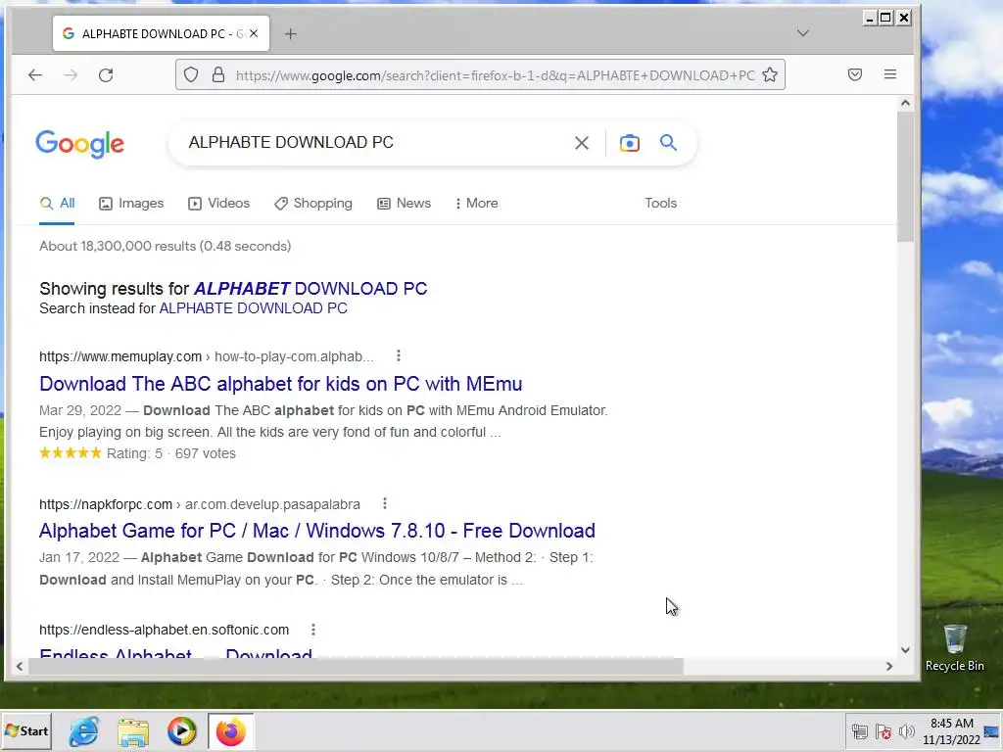This screenshot has height=752, width=1003.
Task: Click the Google logo
Action: click(x=80, y=143)
